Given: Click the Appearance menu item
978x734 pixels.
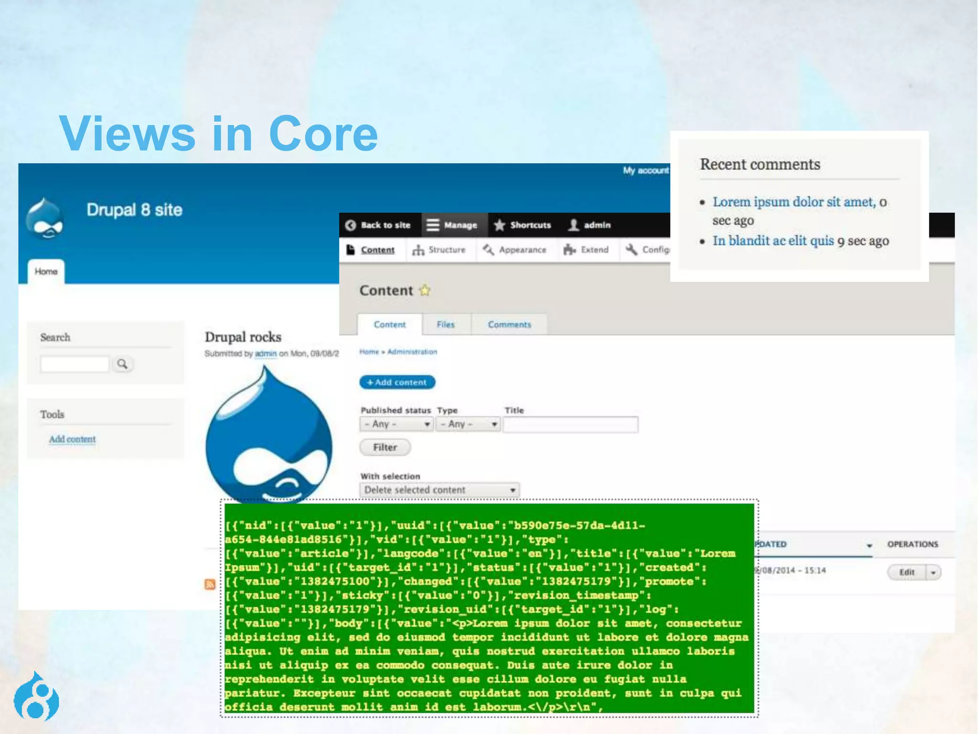Looking at the screenshot, I should [x=515, y=250].
